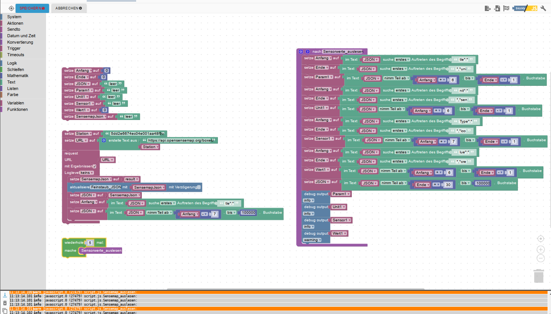Toggle the 'mit Ergebnissen' checkbox
Image resolution: width=551 pixels, height=314 pixels.
[x=94, y=166]
